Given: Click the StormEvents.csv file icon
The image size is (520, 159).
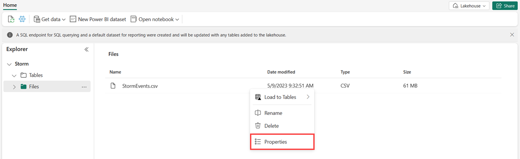Looking at the screenshot, I should coord(113,86).
